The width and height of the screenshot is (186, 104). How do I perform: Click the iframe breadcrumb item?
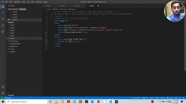coord(72,9)
